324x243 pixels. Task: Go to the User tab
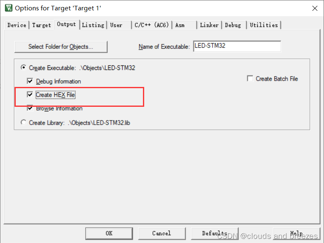(119, 25)
